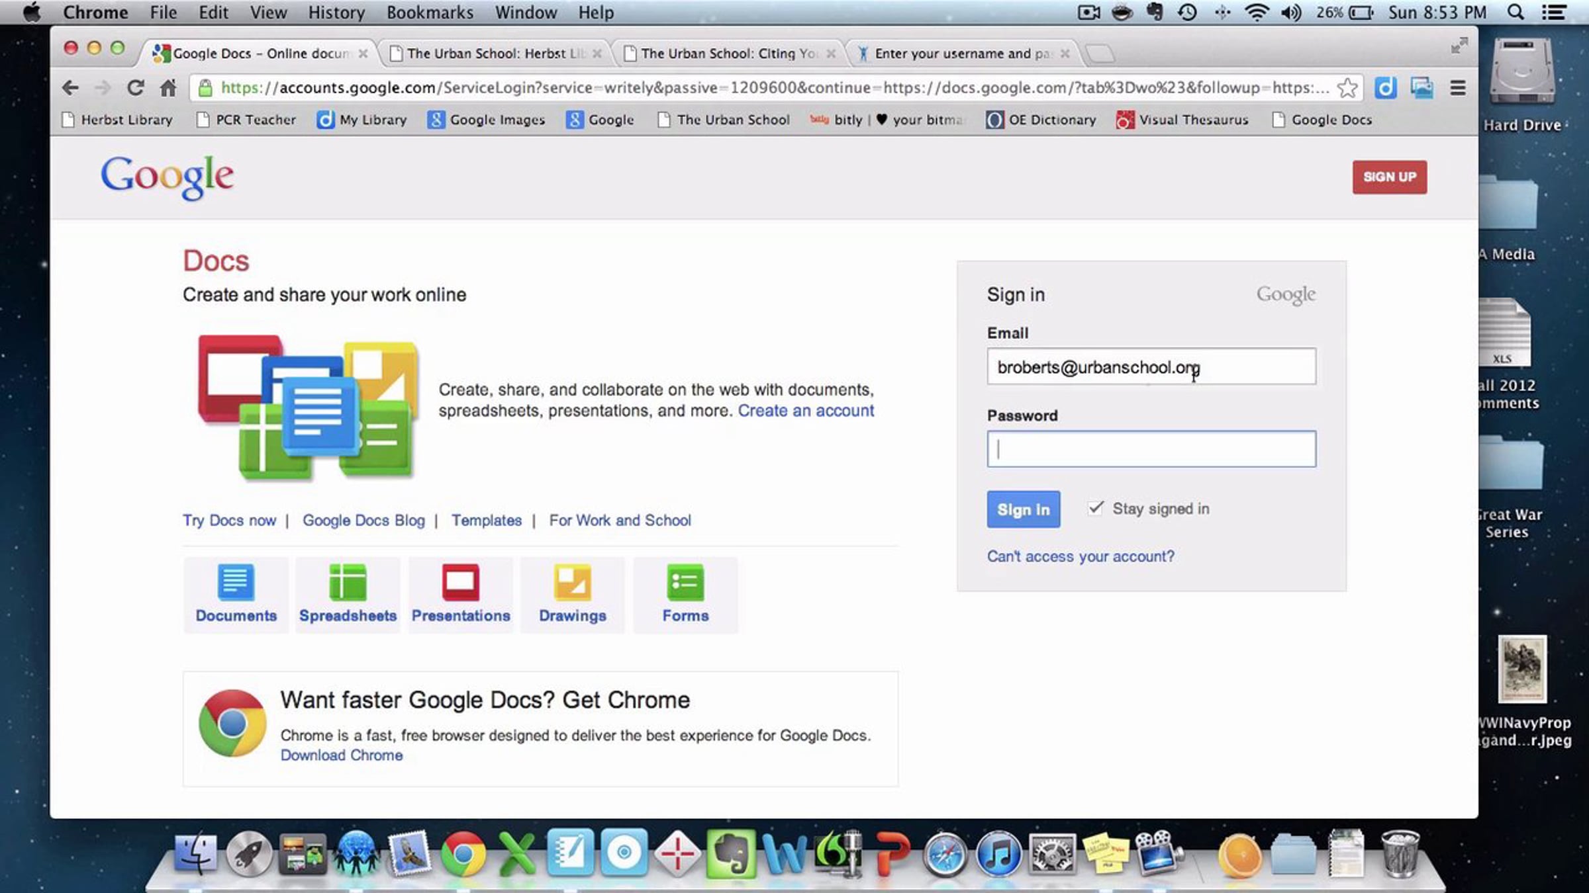This screenshot has height=893, width=1589.
Task: Go to the browser home icon
Action: coord(168,88)
